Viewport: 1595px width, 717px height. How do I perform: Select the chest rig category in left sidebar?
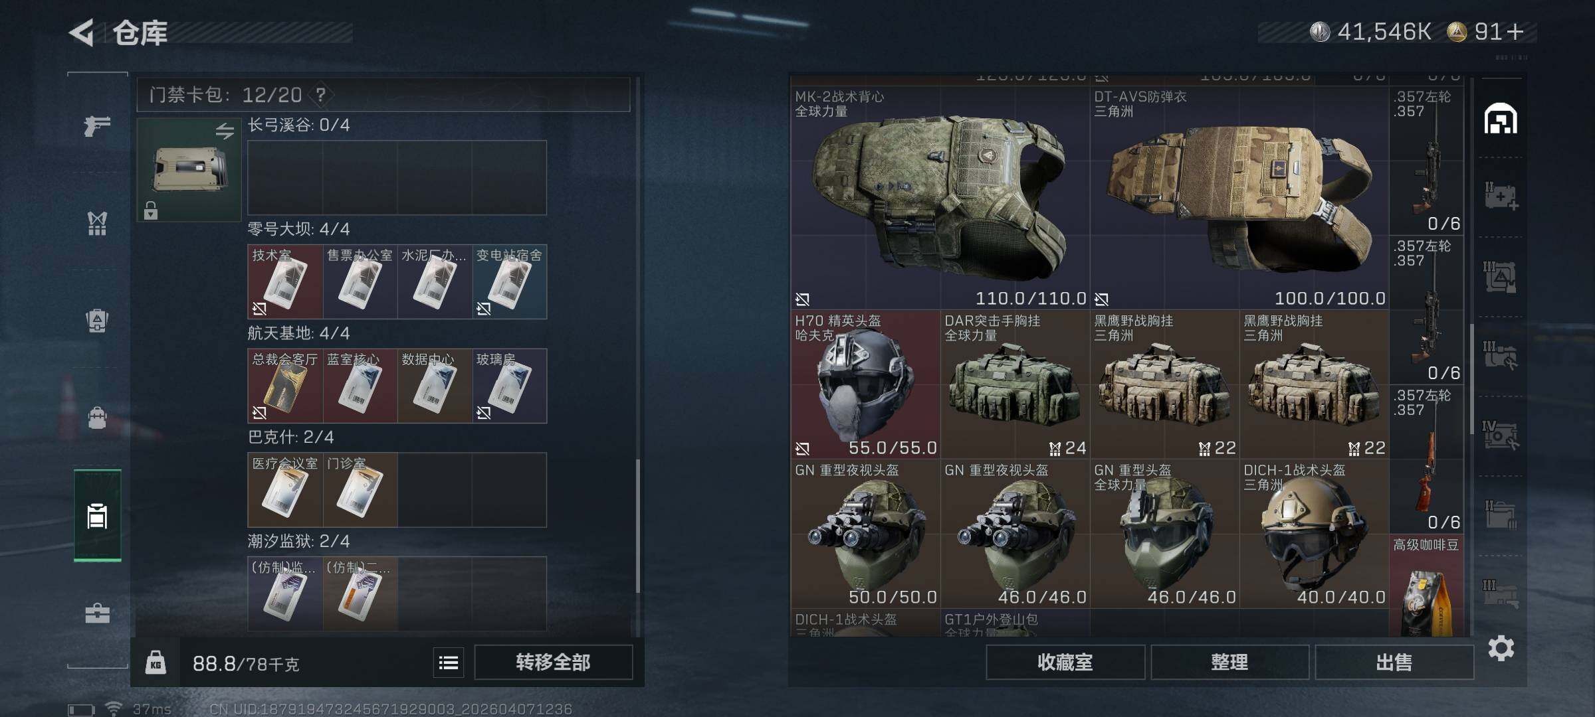97,223
